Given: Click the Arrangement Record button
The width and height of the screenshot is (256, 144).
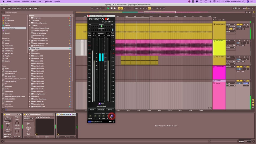Looking at the screenshot, I should click(115, 8).
